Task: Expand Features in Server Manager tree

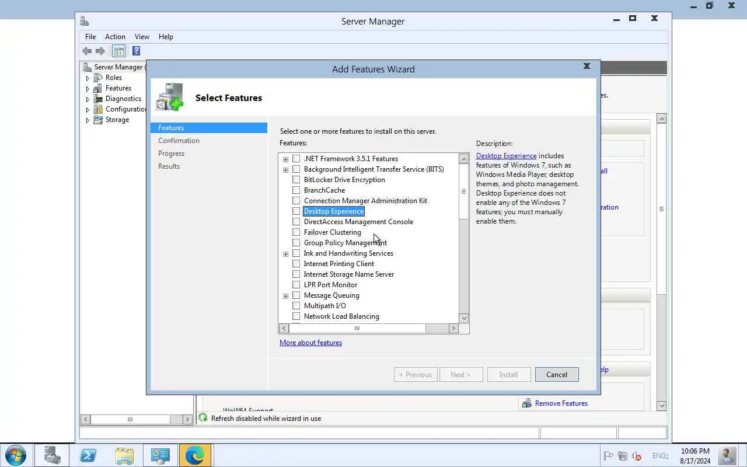Action: click(88, 89)
